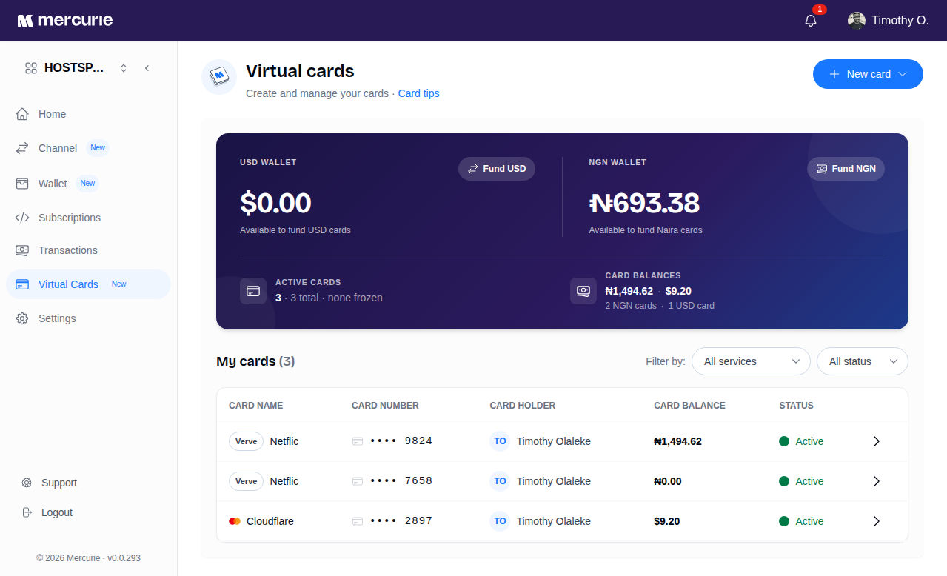The width and height of the screenshot is (947, 576).
Task: Click the $9.20 balance in Cloudflare row
Action: pyautogui.click(x=667, y=521)
